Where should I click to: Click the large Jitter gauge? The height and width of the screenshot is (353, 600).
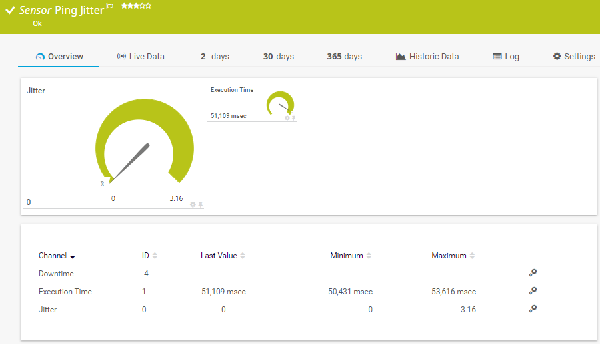tap(144, 141)
